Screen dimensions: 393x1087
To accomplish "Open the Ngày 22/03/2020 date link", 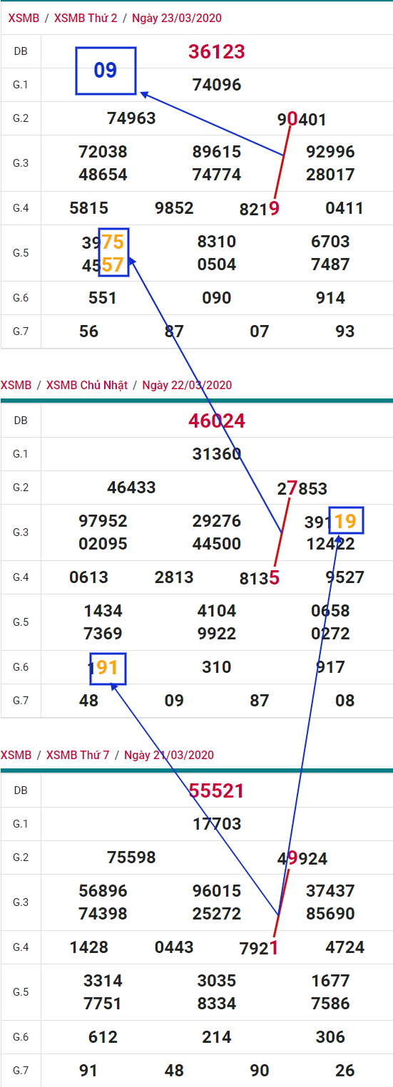I will coord(187,385).
